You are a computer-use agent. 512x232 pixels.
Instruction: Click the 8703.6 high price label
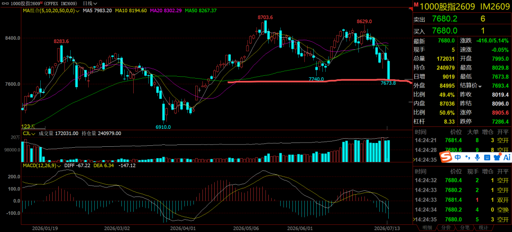265,17
